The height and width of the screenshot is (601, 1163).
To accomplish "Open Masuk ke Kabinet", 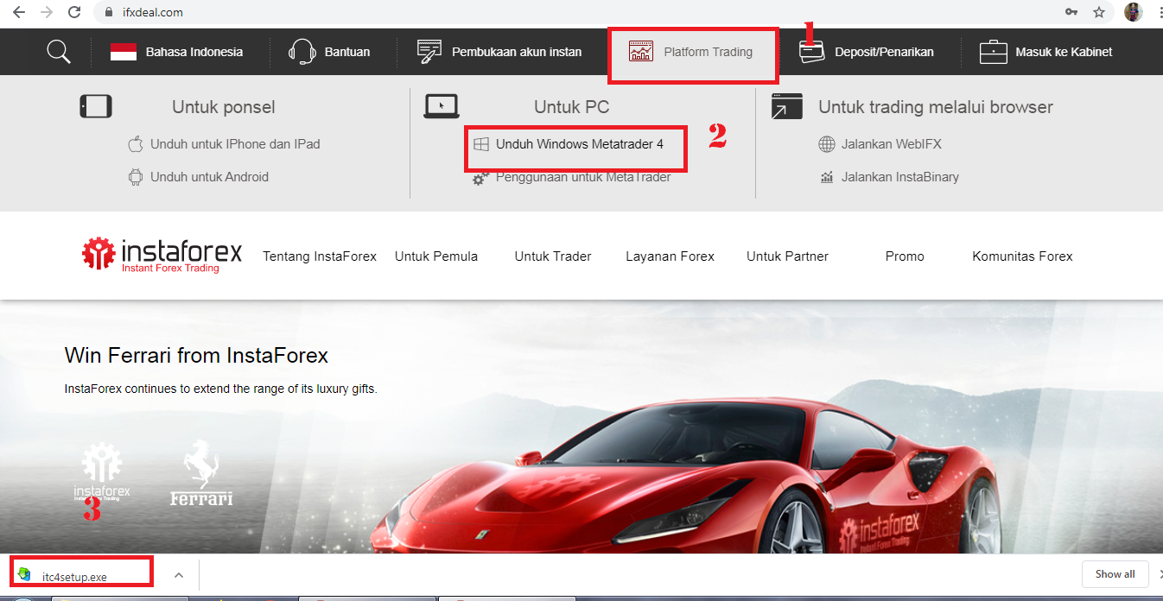I will coord(1064,52).
